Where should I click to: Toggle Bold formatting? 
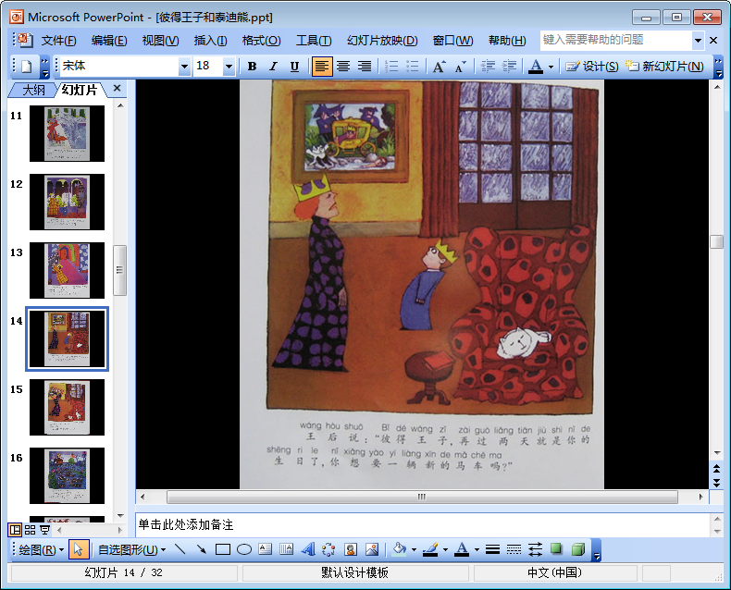click(x=253, y=67)
